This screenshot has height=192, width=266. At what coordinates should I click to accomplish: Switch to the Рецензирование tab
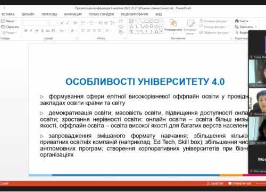coord(135,14)
